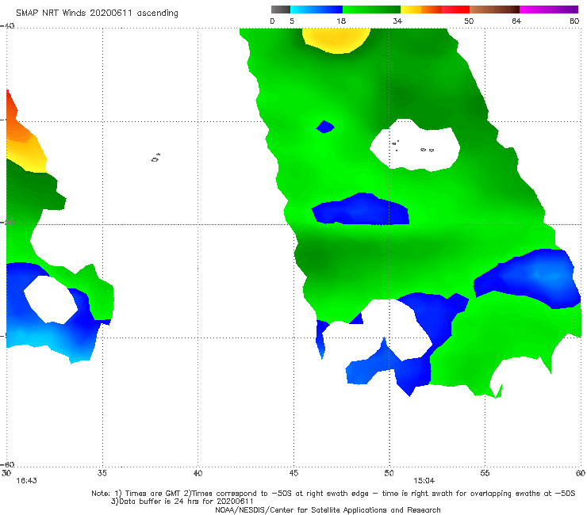The width and height of the screenshot is (587, 515).
Task: Click the latitude axis label '-40'
Action: [7, 26]
